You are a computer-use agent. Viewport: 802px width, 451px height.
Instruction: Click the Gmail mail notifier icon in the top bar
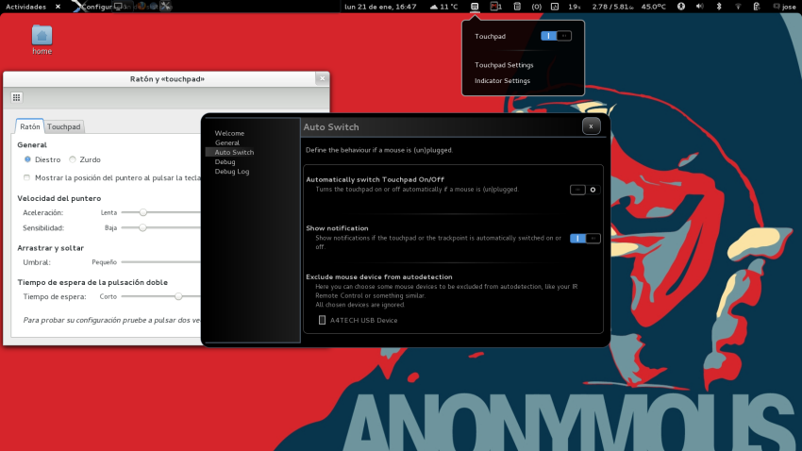click(495, 7)
